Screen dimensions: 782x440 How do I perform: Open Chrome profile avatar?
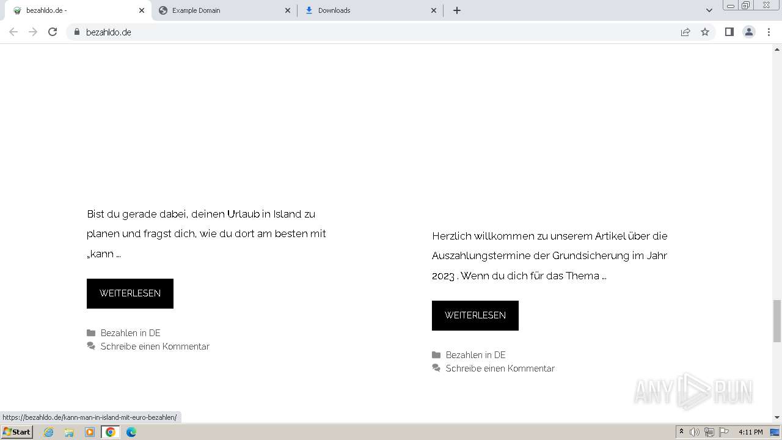tap(749, 32)
